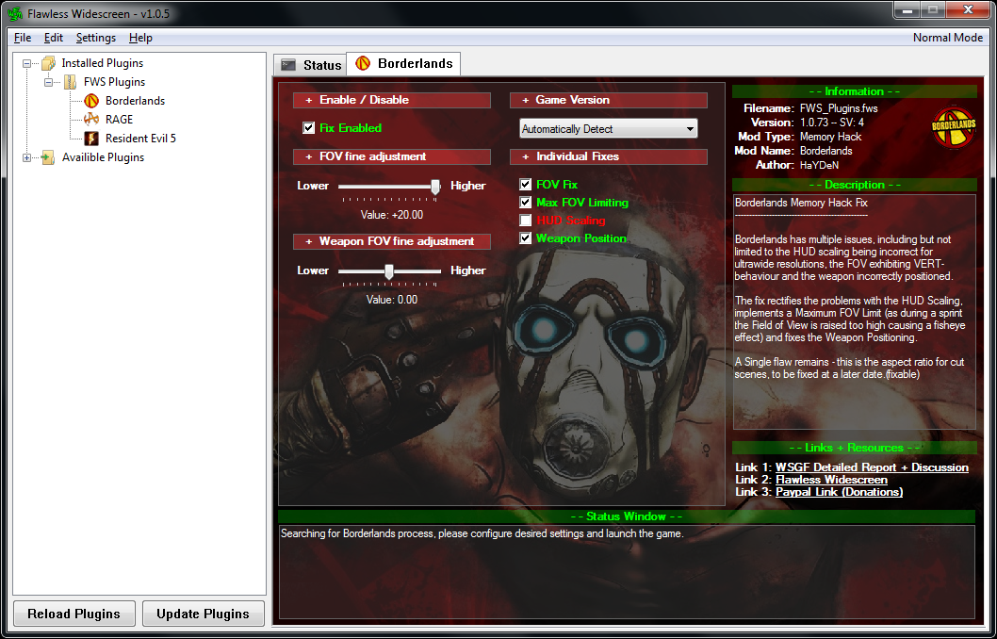This screenshot has height=639, width=997.
Task: Close the Flawless Widescreen window
Action: tap(969, 10)
